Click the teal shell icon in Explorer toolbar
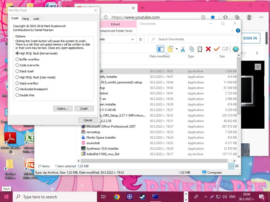Viewport: 270px width, 202px height. click(x=235, y=49)
